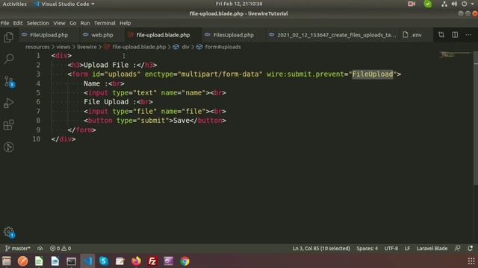Open the Go menu

(73, 23)
